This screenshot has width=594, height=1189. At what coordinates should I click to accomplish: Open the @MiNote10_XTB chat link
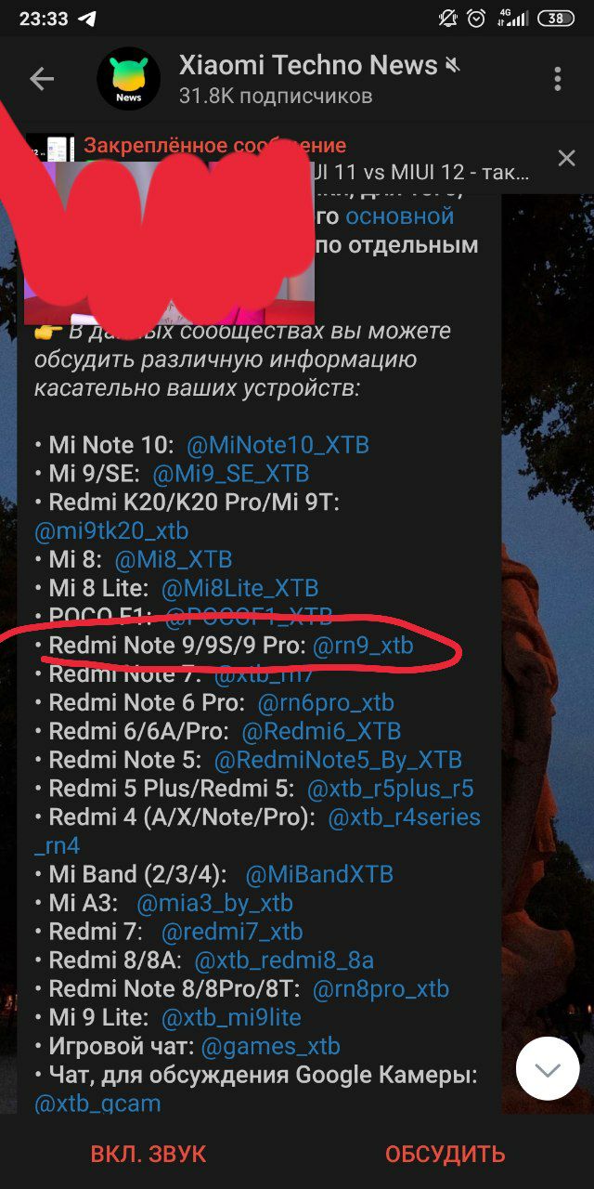point(278,445)
